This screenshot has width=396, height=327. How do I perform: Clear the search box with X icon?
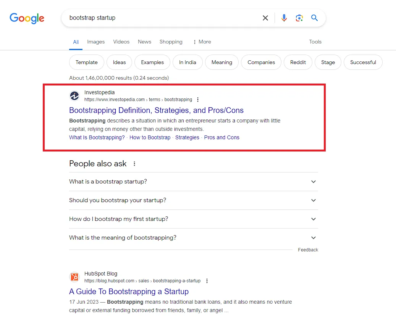tap(265, 18)
